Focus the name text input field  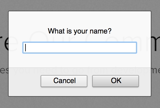(80, 47)
